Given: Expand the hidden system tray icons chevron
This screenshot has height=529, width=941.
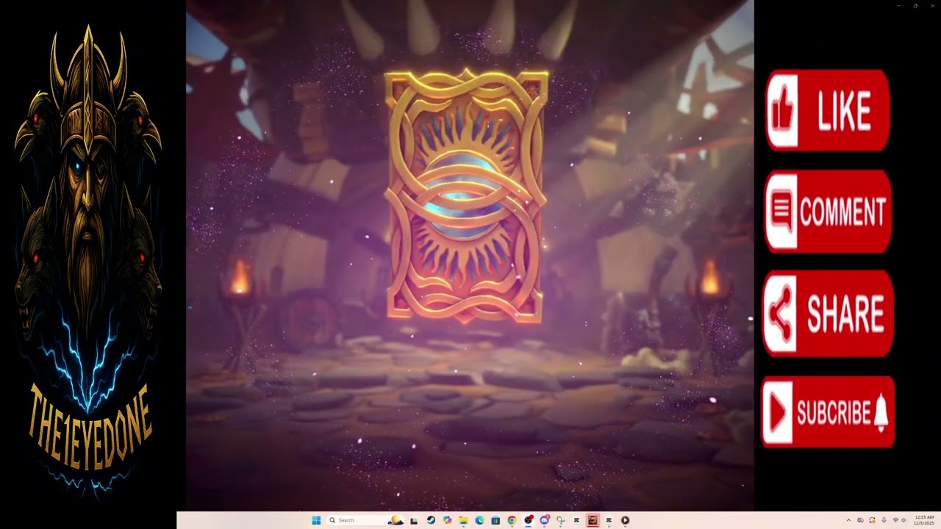Looking at the screenshot, I should (x=848, y=520).
